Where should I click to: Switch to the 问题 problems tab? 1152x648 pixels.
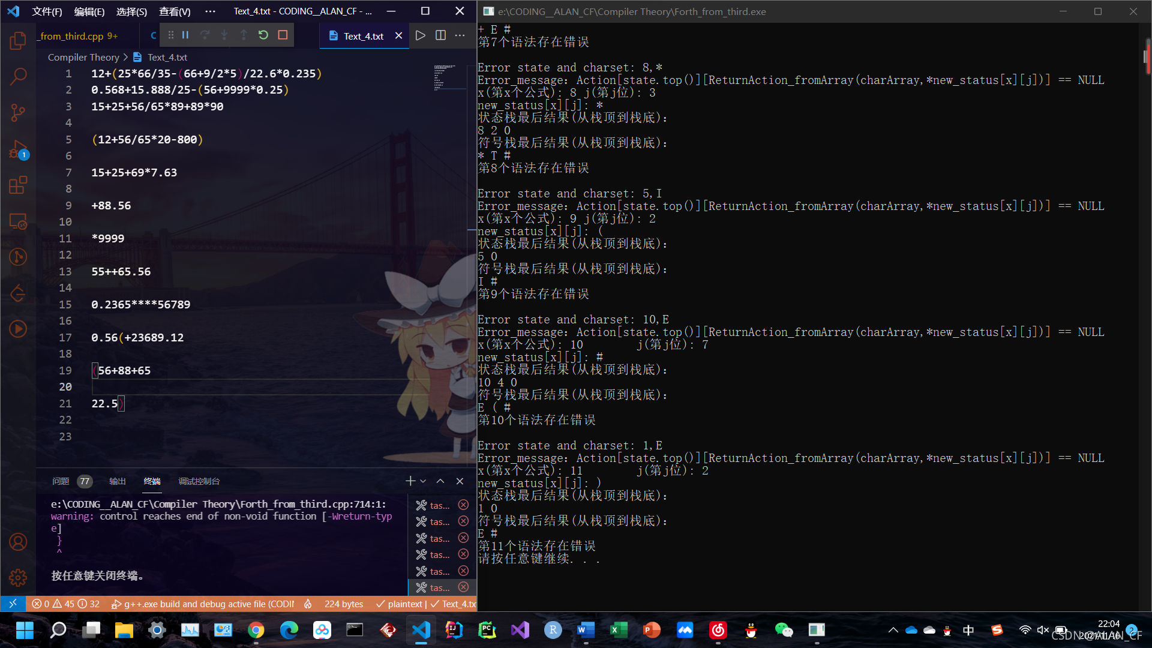61,481
